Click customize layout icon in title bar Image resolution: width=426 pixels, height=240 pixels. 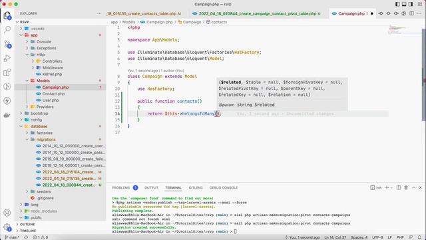click(420, 4)
